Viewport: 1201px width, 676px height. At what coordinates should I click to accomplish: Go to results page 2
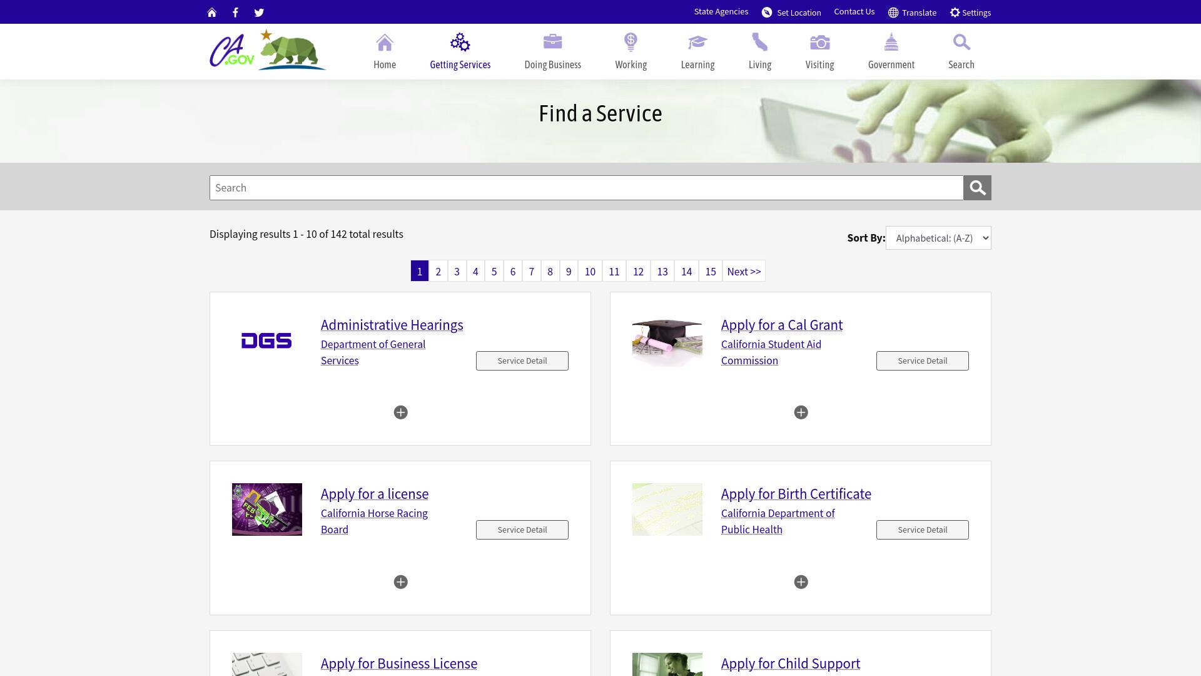point(438,271)
